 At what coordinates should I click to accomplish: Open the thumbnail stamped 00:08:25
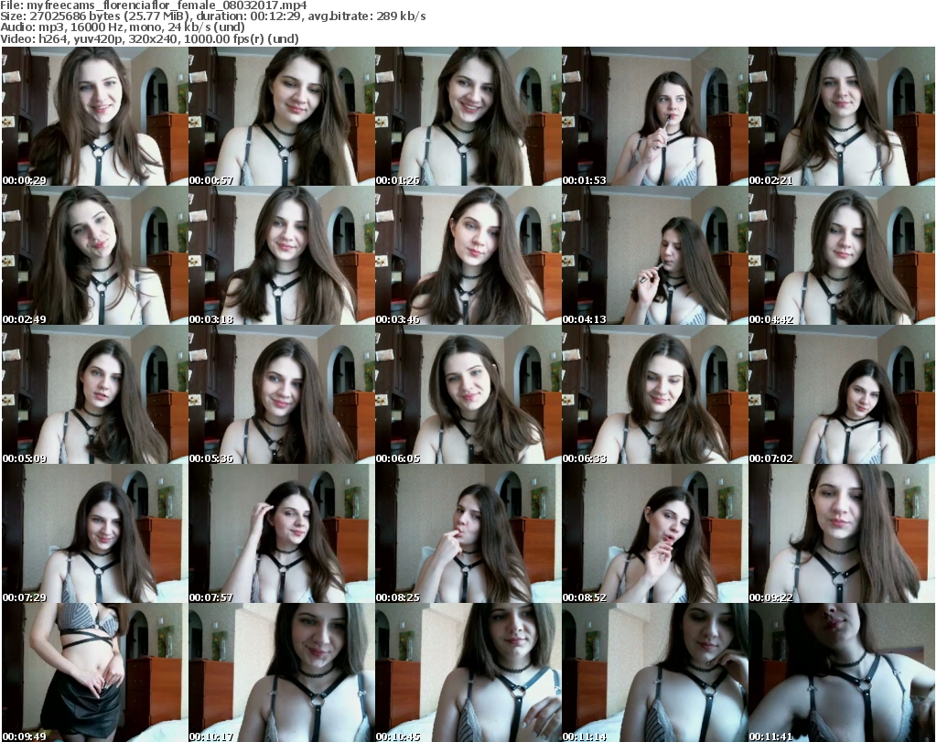[x=468, y=534]
